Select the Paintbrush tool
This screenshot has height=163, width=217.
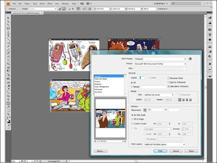tap(8, 46)
